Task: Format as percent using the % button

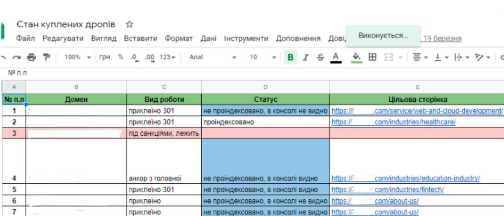Action: (x=120, y=57)
